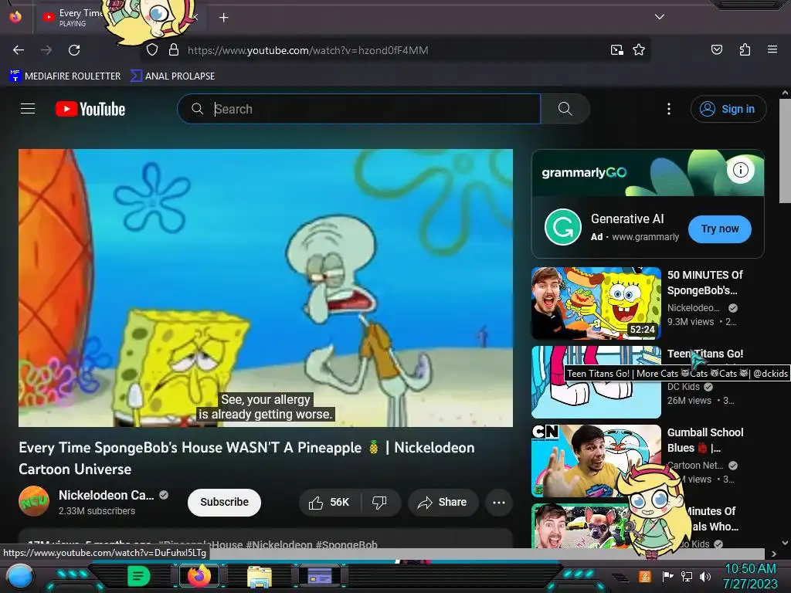This screenshot has height=593, width=791.
Task: Click the 2.33M subscribers text
Action: point(97,511)
